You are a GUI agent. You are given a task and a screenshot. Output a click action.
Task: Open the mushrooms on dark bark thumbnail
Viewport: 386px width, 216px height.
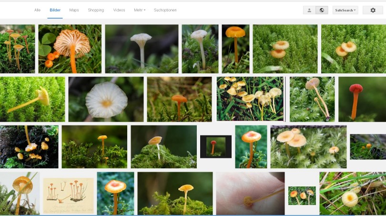29,146
